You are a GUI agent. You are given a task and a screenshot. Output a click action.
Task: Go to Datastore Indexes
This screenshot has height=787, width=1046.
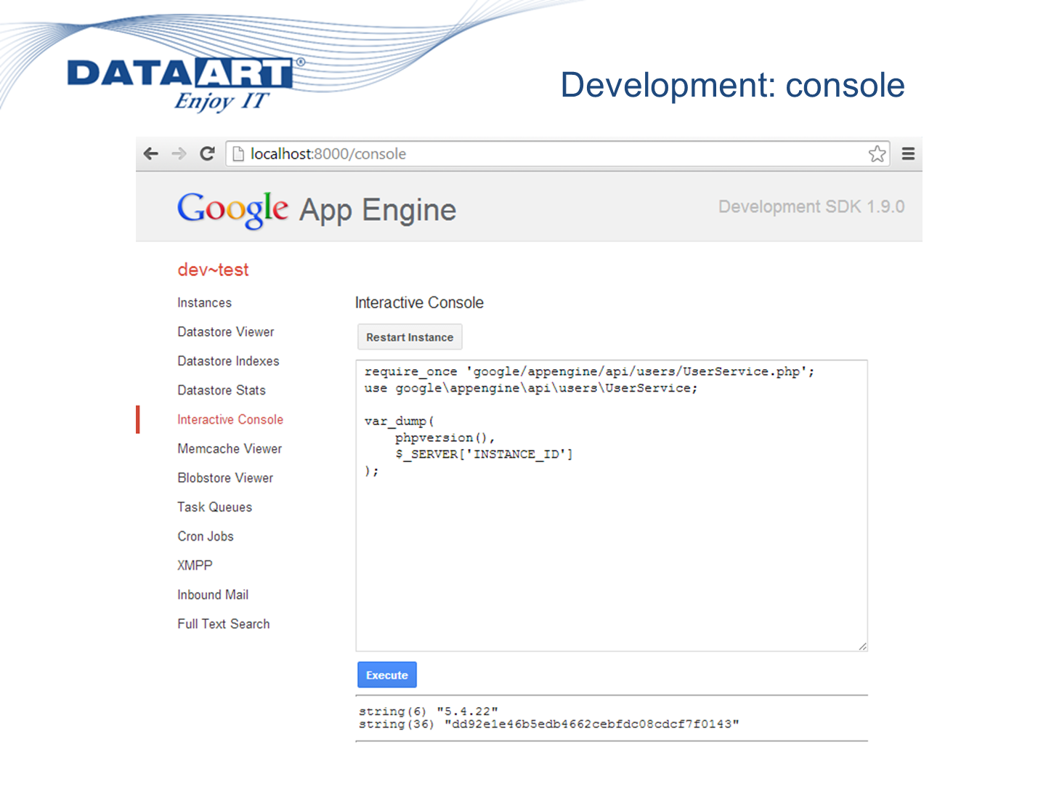228,361
